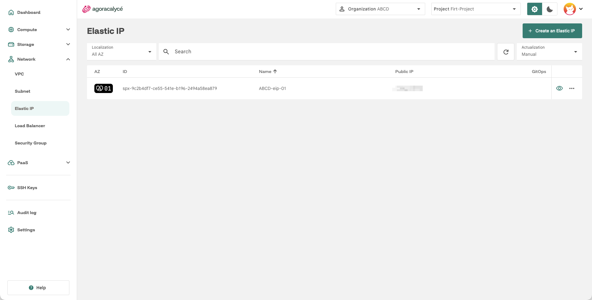This screenshot has height=300, width=592.
Task: Open the Project Firt-Project dropdown
Action: [x=476, y=9]
